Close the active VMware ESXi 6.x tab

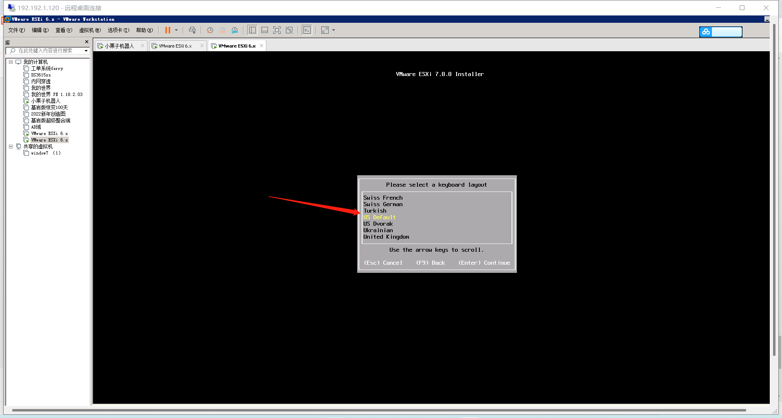tap(261, 46)
